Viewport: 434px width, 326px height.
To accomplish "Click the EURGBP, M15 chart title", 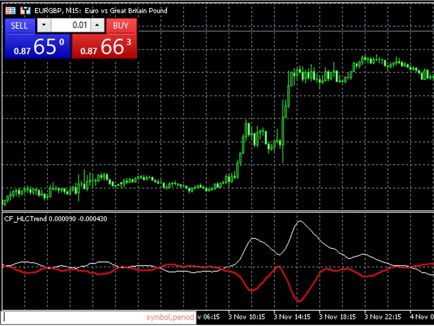I will pos(101,11).
